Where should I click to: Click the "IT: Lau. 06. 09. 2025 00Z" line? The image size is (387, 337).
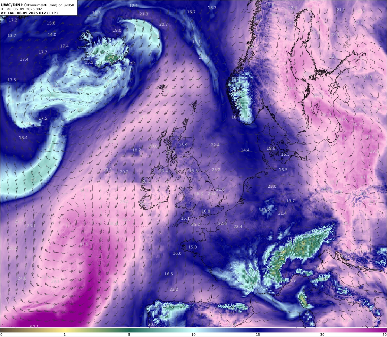coord(22,9)
